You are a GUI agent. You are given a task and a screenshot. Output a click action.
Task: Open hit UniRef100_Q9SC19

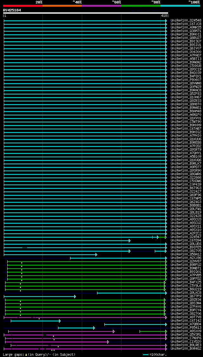click(x=186, y=69)
